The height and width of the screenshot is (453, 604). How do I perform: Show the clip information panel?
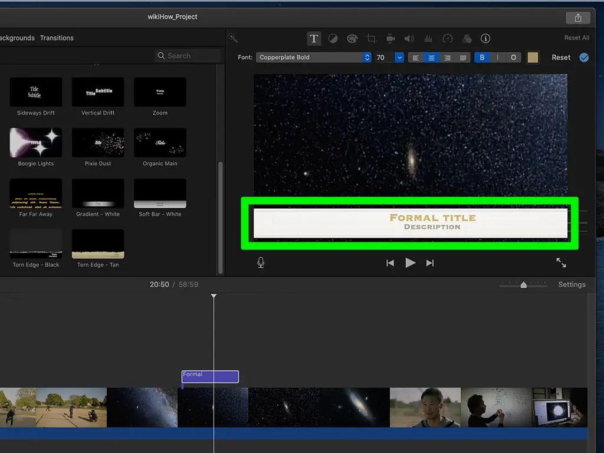click(x=485, y=38)
